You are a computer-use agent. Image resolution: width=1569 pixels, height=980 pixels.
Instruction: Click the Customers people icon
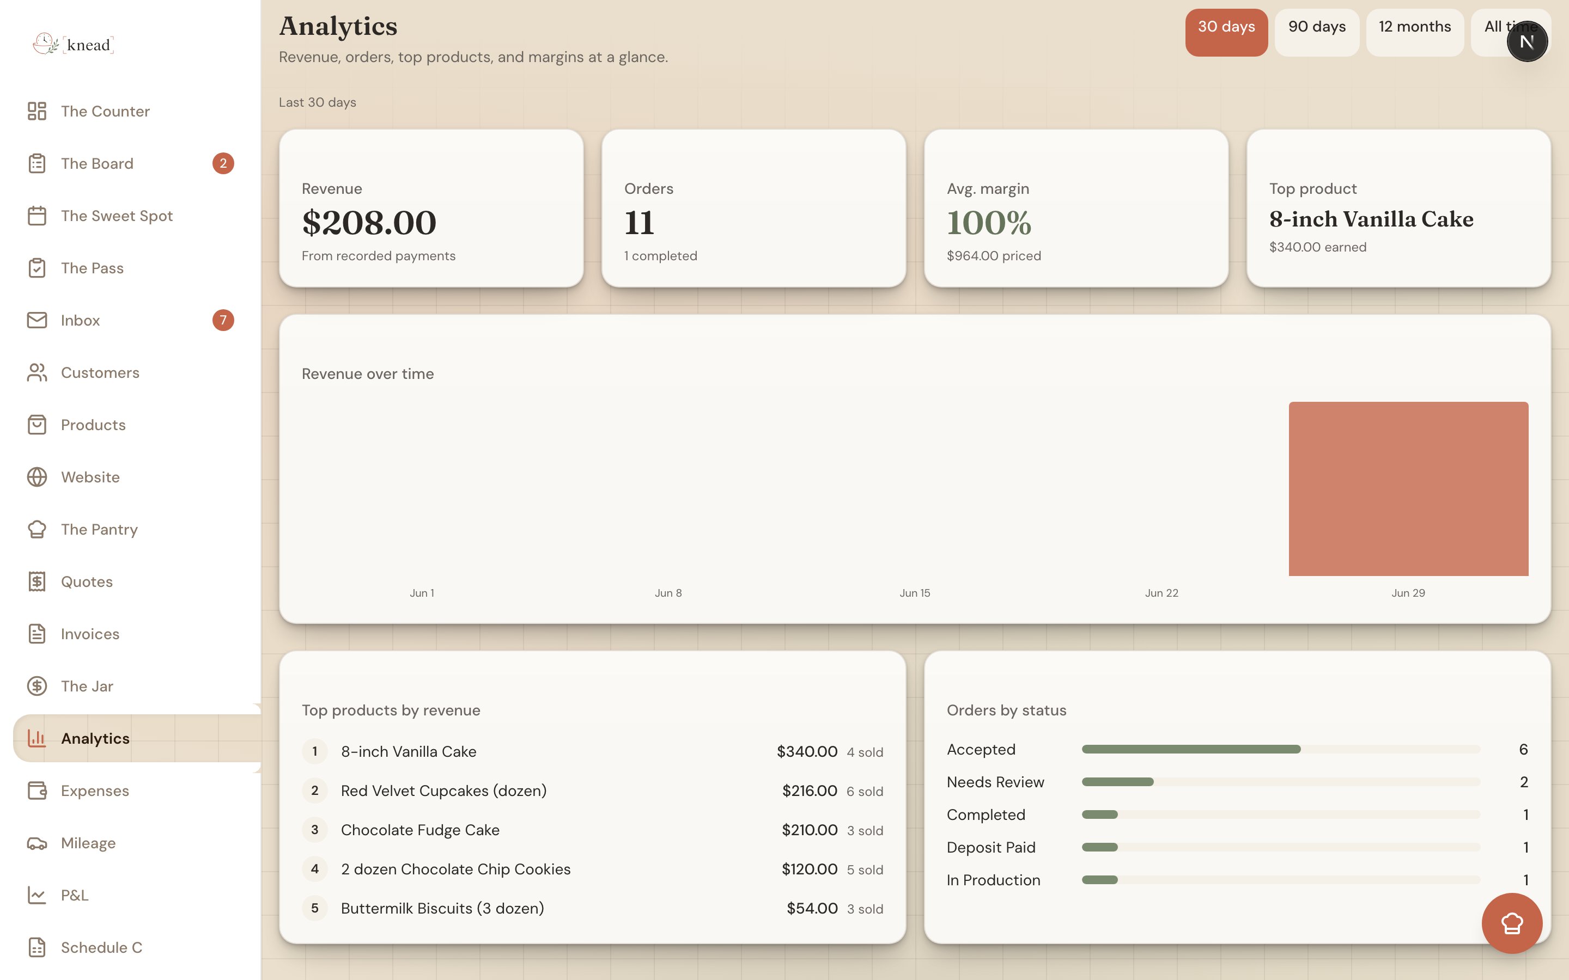[37, 373]
